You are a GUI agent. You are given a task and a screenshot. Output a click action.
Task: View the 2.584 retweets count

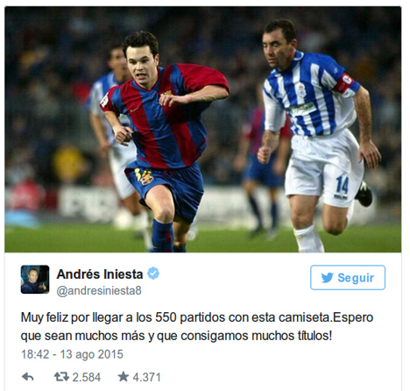point(86,377)
